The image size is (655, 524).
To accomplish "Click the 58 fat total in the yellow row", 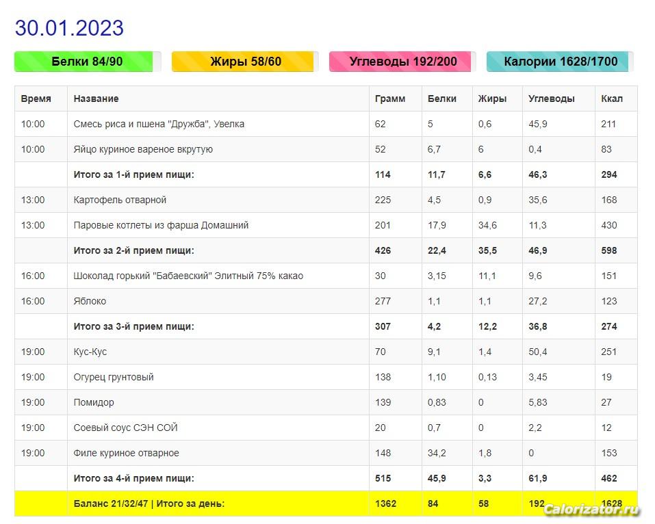I will pos(483,503).
